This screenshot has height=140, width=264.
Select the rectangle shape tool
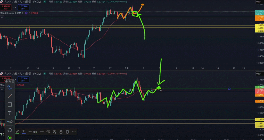click(10, 105)
